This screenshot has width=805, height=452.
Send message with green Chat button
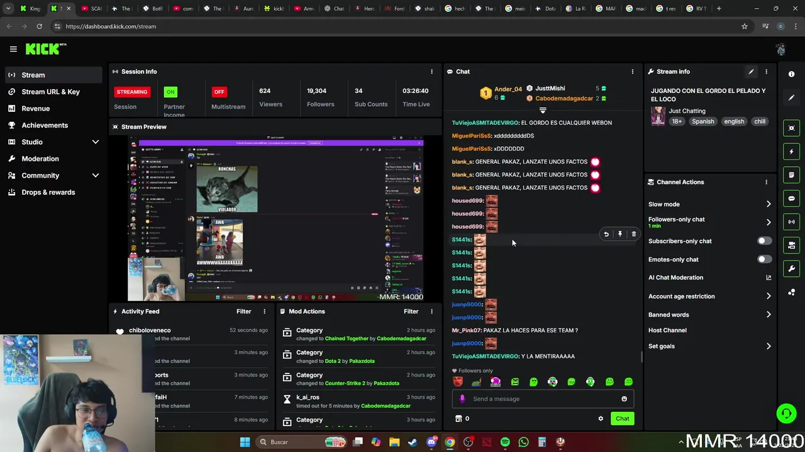coord(622,419)
